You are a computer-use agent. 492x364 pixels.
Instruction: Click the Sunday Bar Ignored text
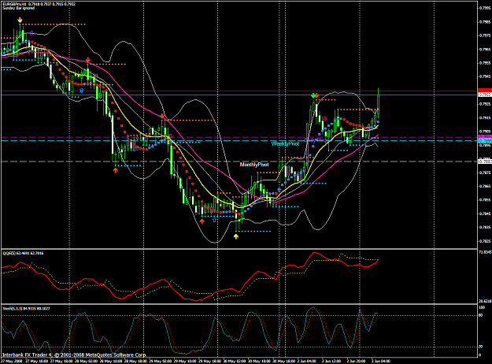(19, 8)
